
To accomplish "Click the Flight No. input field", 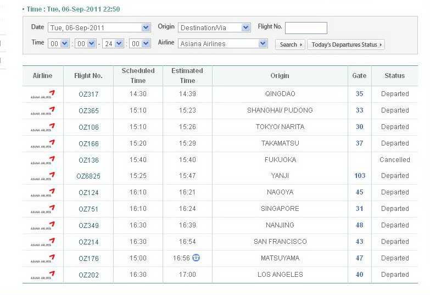I will tap(306, 28).
